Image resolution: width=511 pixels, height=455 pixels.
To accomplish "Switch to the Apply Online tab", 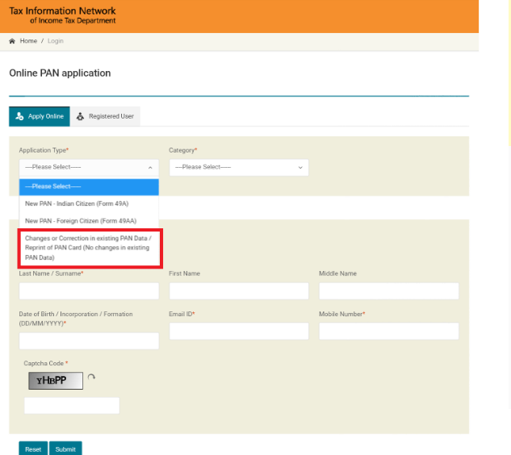I will click(x=40, y=116).
